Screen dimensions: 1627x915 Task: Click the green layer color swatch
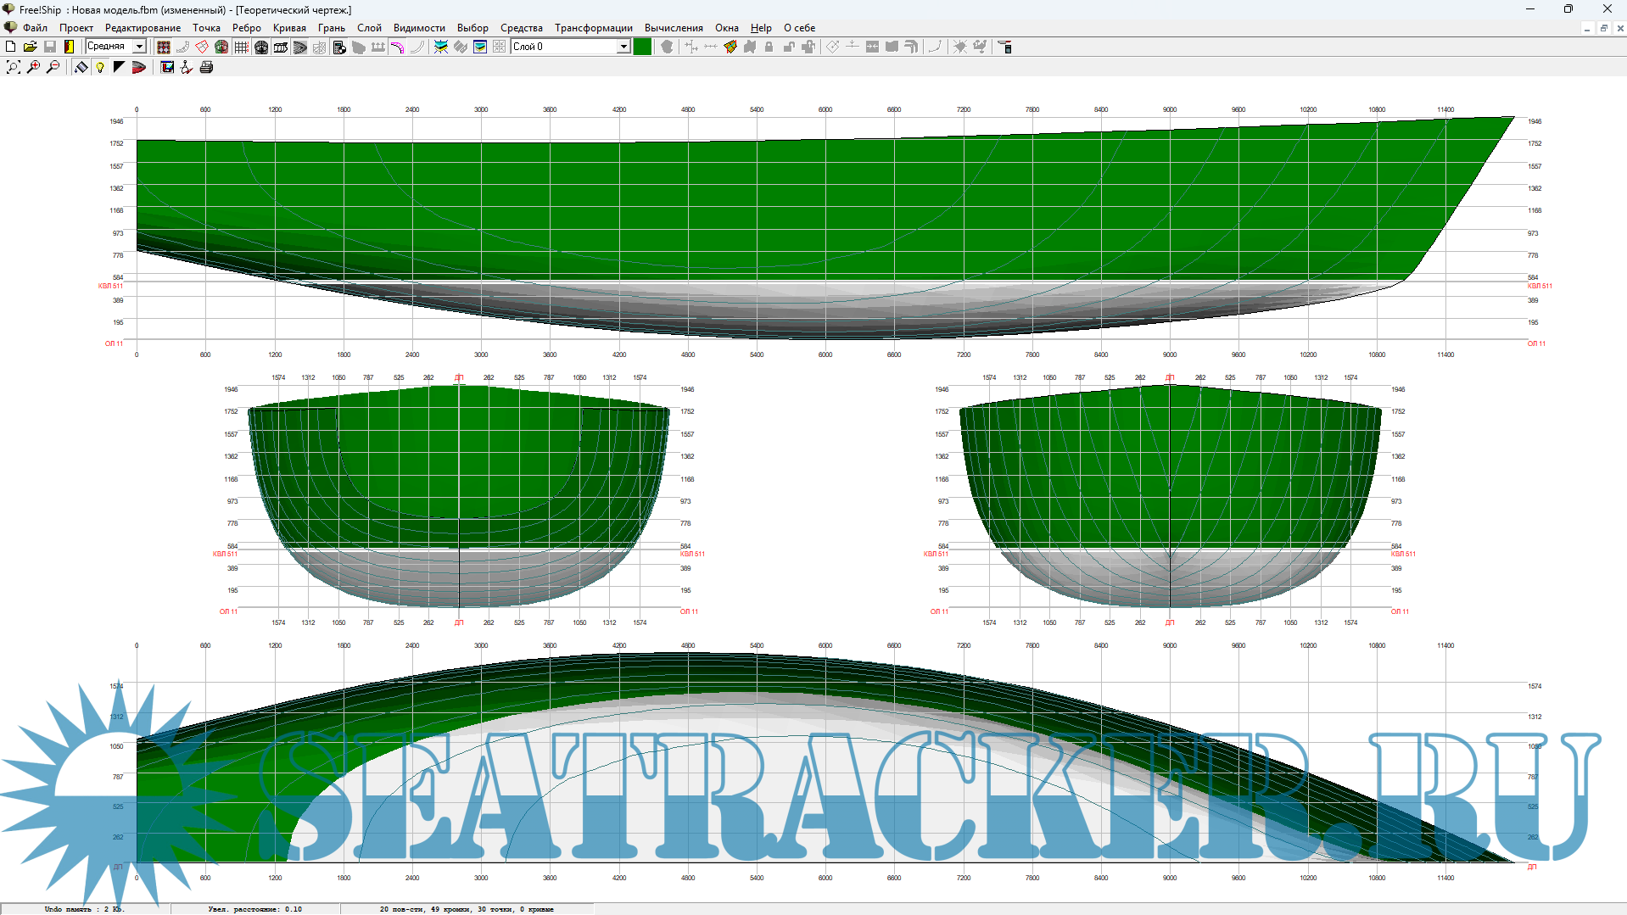point(642,47)
